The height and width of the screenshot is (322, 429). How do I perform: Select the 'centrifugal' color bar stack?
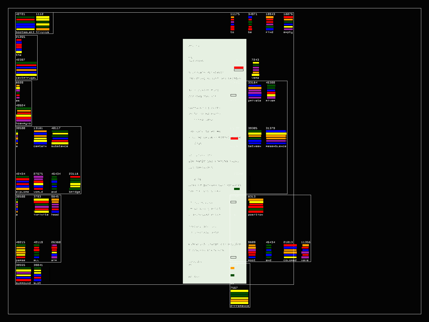point(26,69)
